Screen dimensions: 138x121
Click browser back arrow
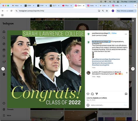(x=3, y=11)
